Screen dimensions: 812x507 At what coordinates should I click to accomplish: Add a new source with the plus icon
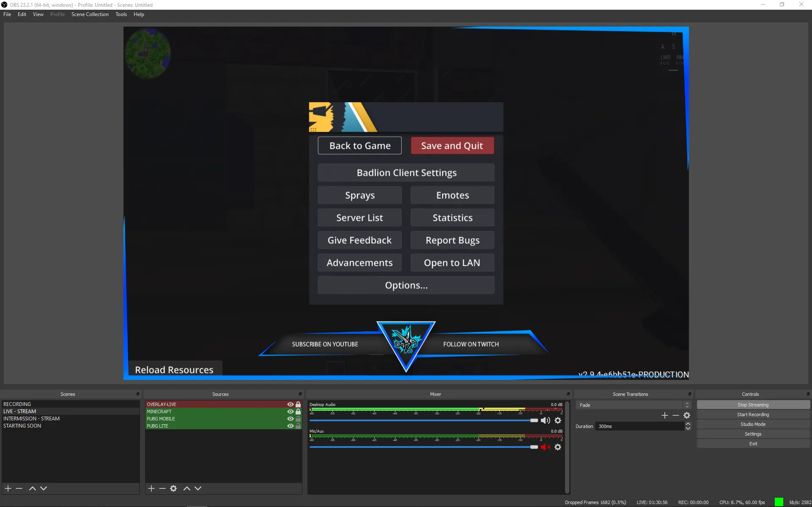tap(151, 488)
